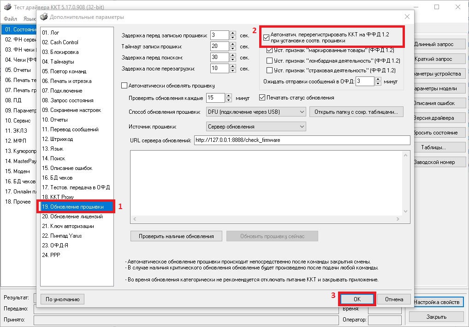Click the printer icon in dialog title bar
469x327 pixels.
44,17
